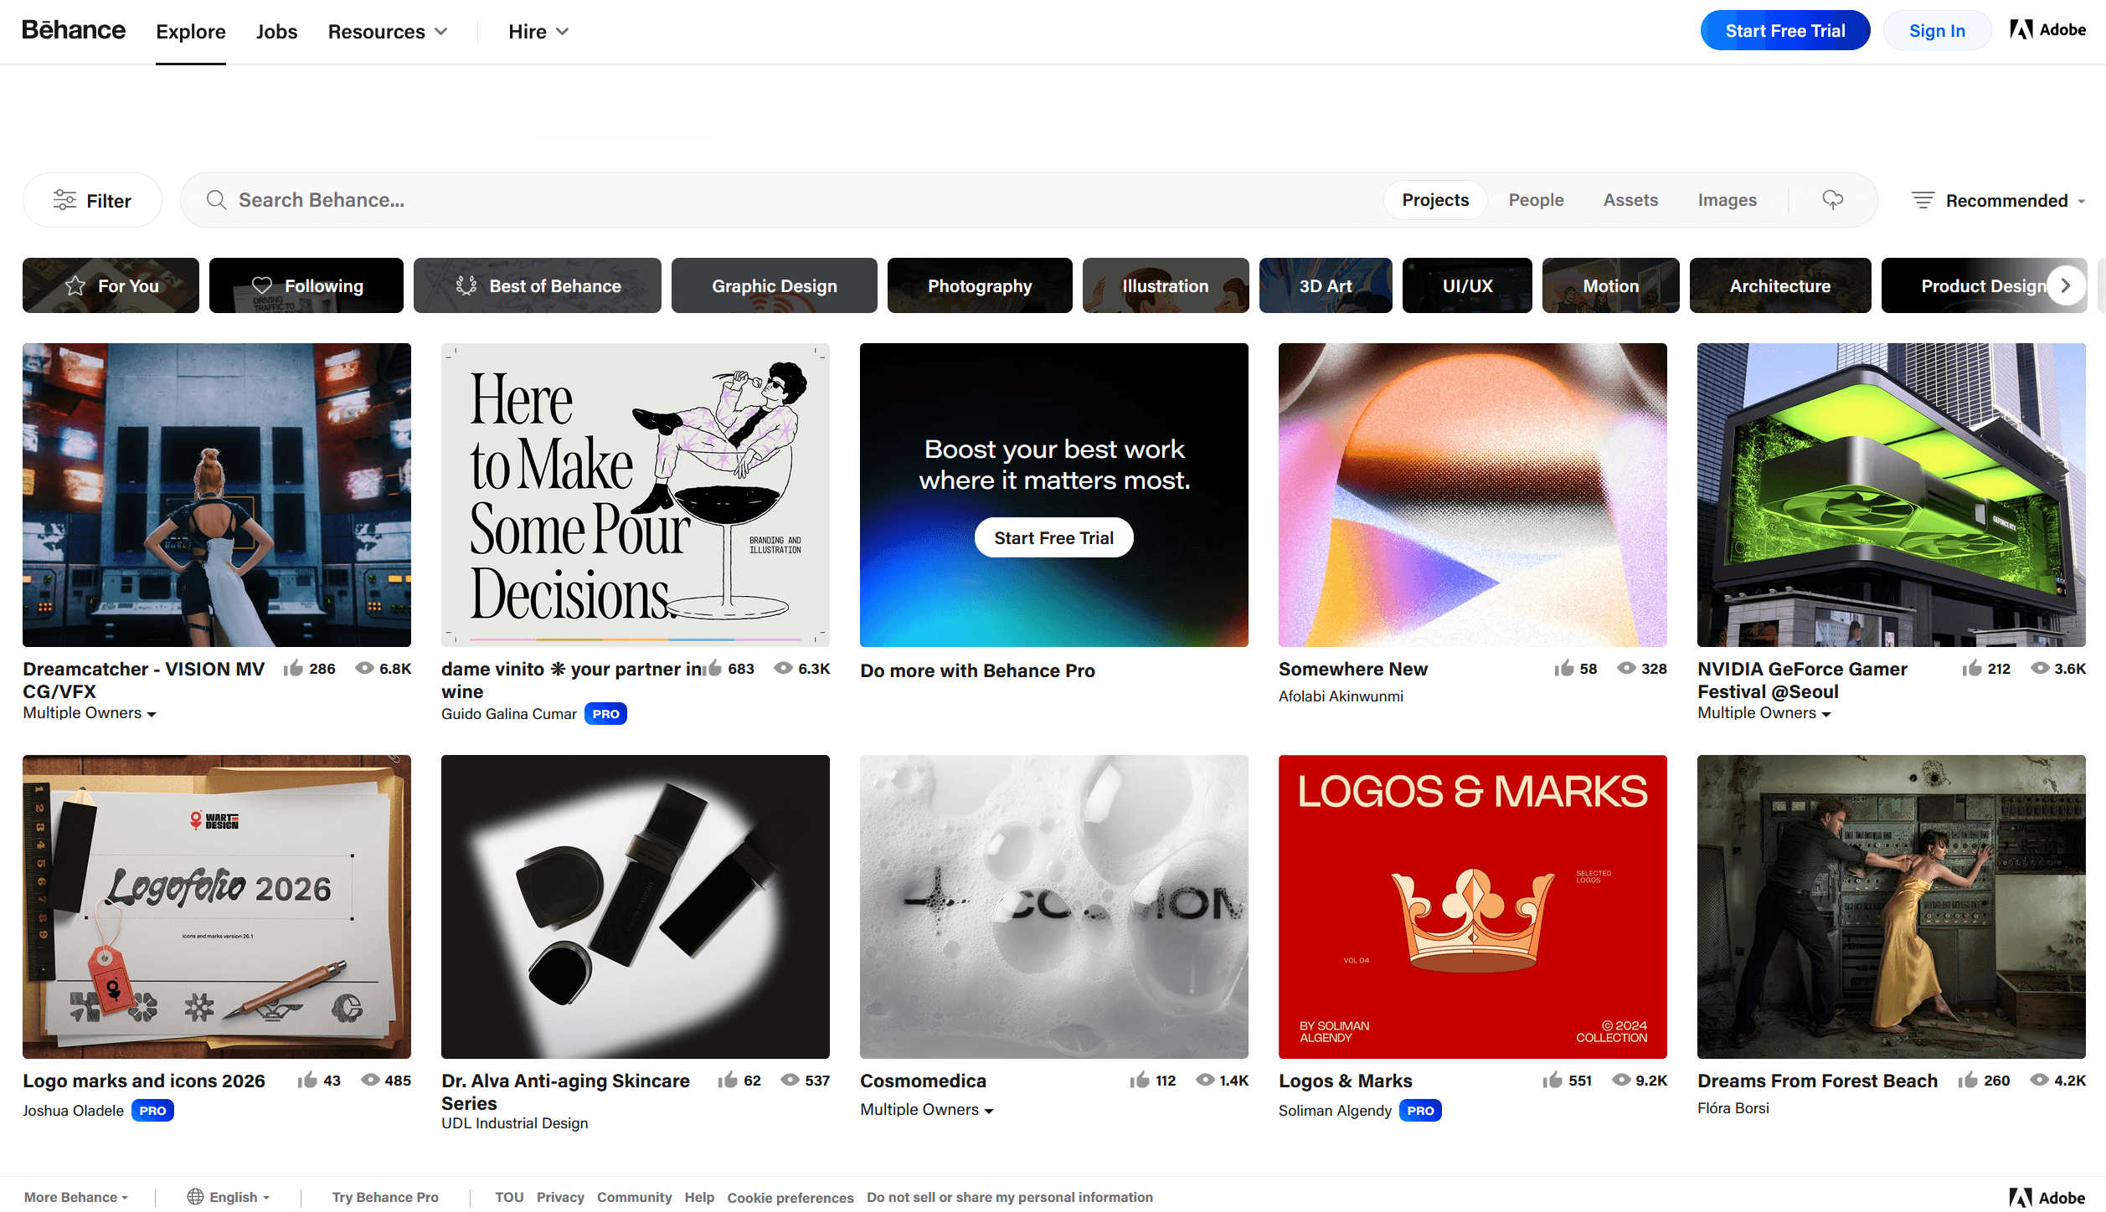
Task: Open the Jobs page
Action: [276, 31]
